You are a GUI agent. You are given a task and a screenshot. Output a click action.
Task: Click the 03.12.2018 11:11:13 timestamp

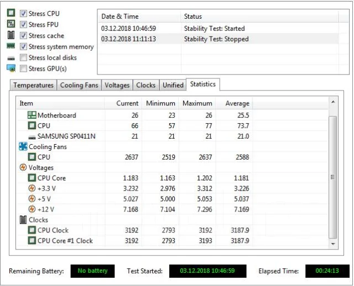(x=128, y=39)
